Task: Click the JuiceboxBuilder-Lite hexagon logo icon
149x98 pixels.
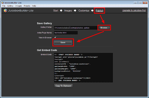Action: 5,10
